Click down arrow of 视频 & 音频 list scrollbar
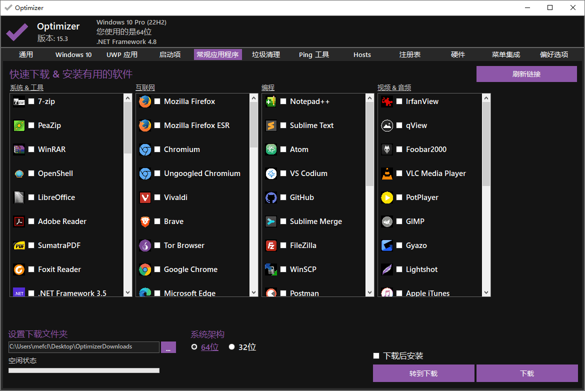 pyautogui.click(x=486, y=292)
